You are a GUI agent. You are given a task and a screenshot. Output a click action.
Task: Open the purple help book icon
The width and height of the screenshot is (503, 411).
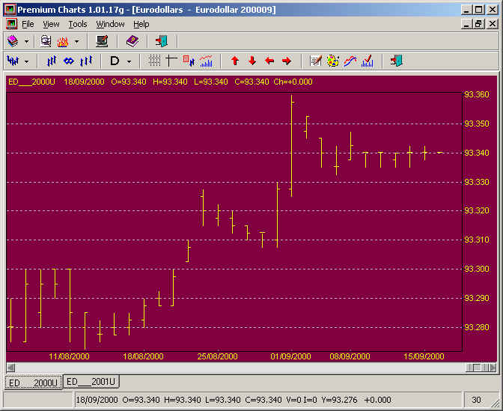[132, 41]
